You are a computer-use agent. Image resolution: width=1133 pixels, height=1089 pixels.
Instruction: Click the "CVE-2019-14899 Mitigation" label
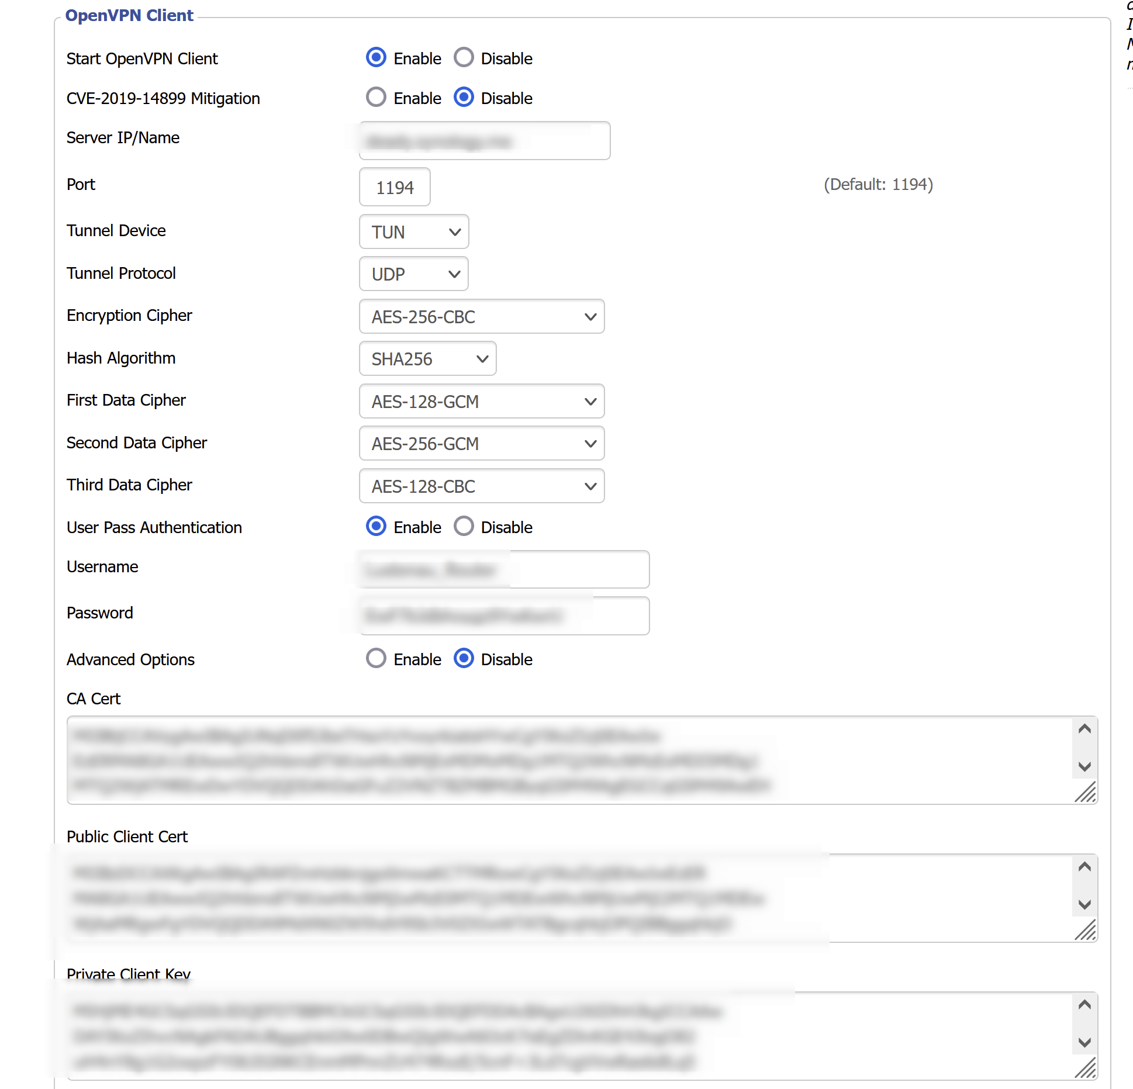[163, 98]
